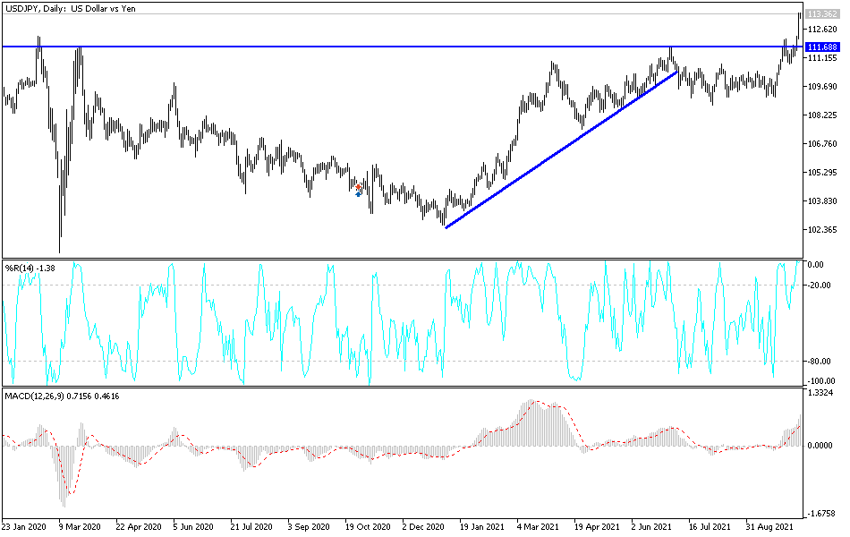Click the 109.690 value on the price scale

pyautogui.click(x=821, y=87)
